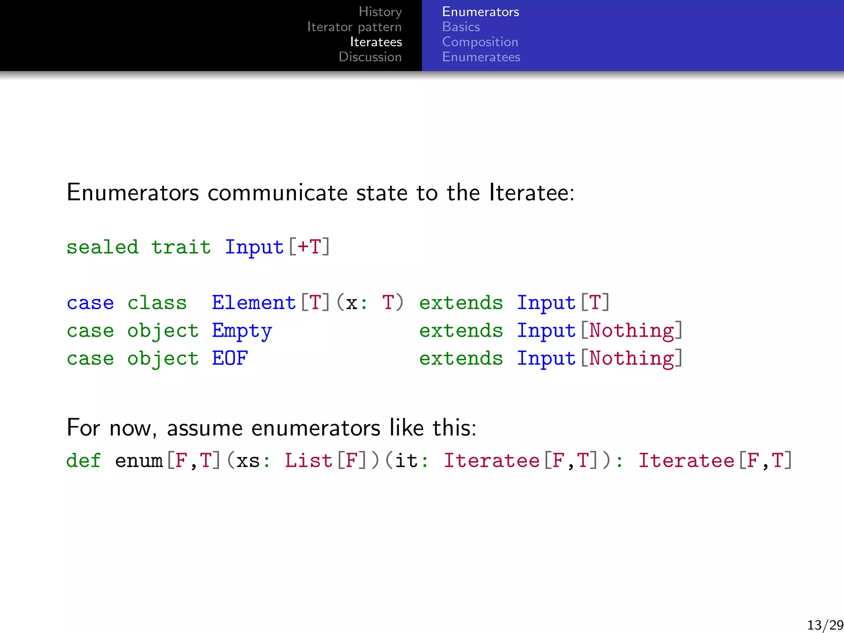This screenshot has width=844, height=633.
Task: Open the Discussion section link
Action: coord(370,57)
